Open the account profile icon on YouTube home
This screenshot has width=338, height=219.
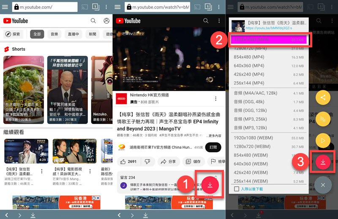[106, 21]
